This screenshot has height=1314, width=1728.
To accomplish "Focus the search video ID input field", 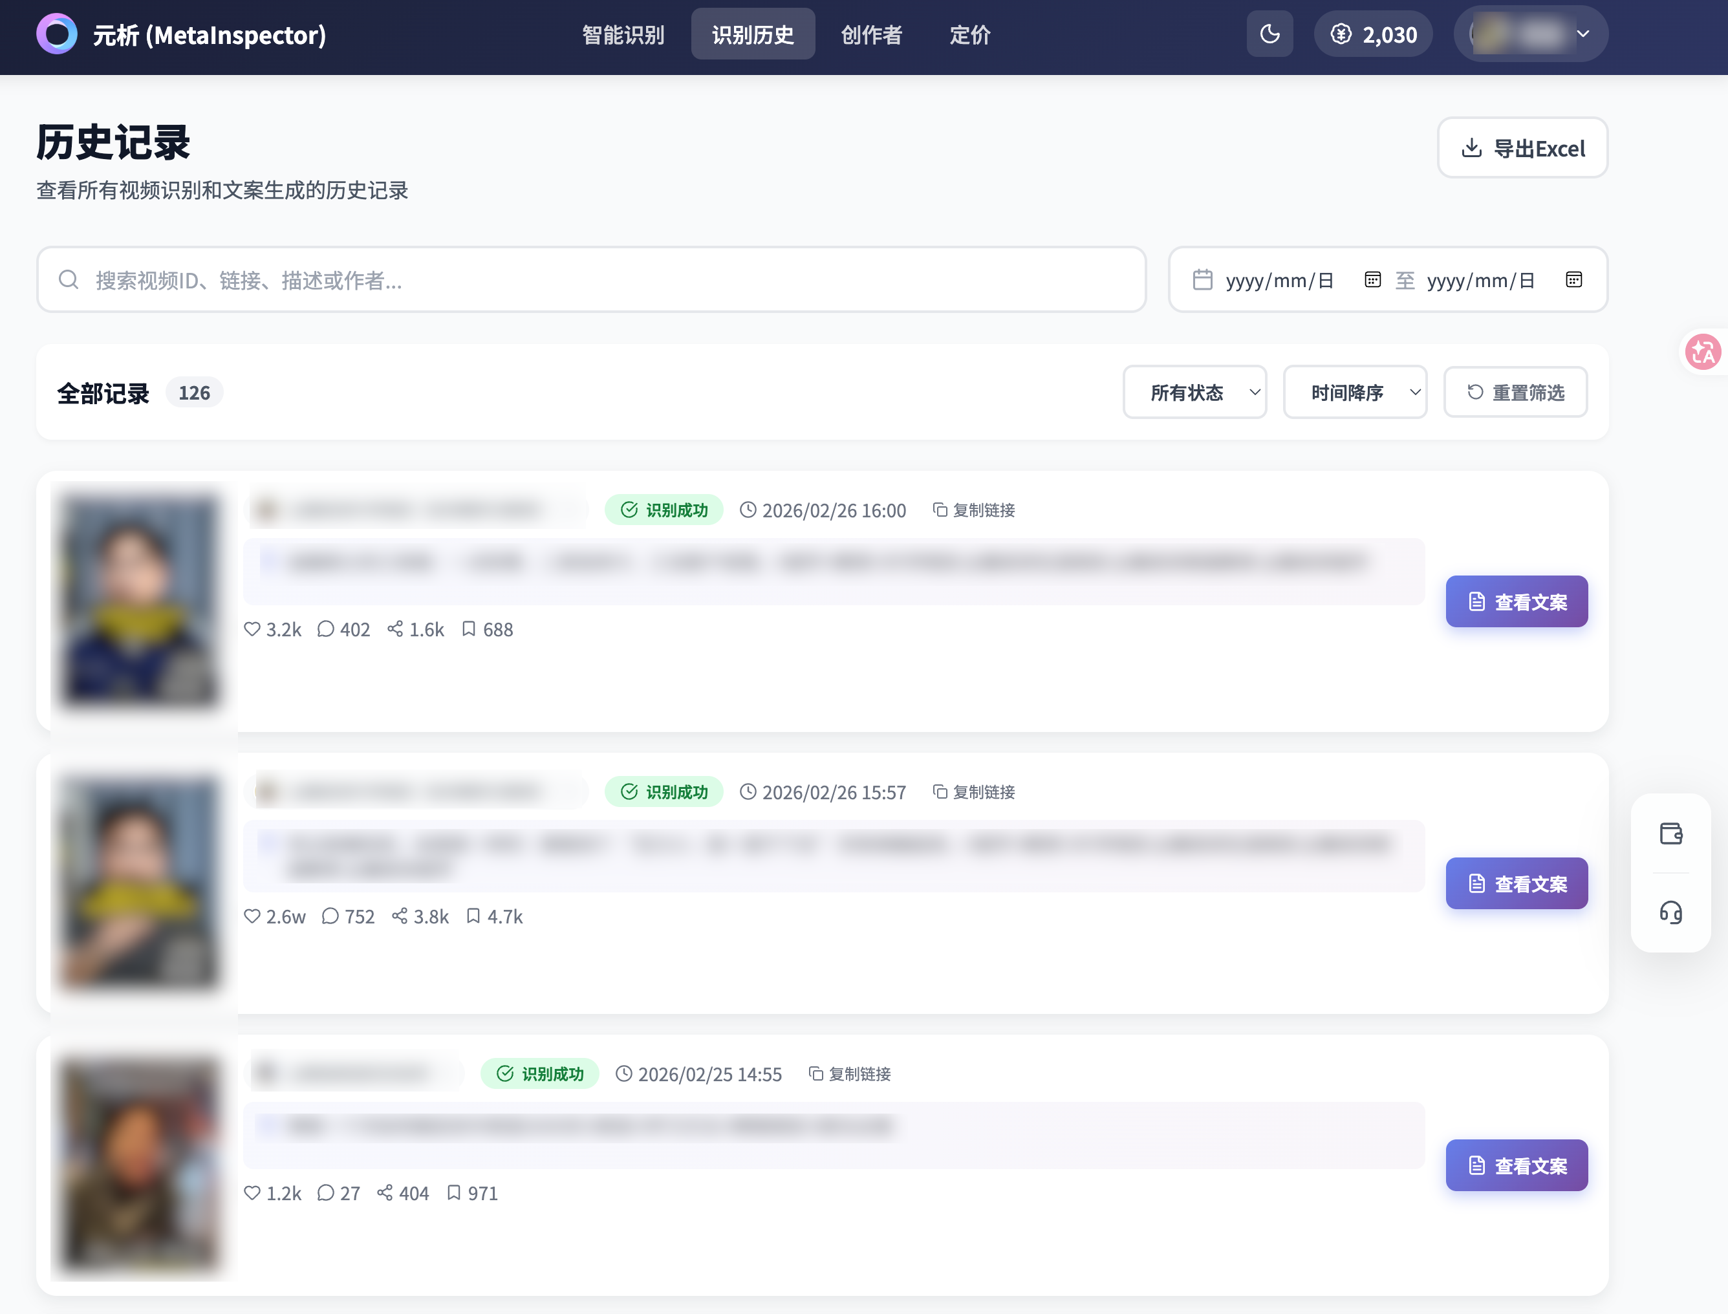I will 591,280.
